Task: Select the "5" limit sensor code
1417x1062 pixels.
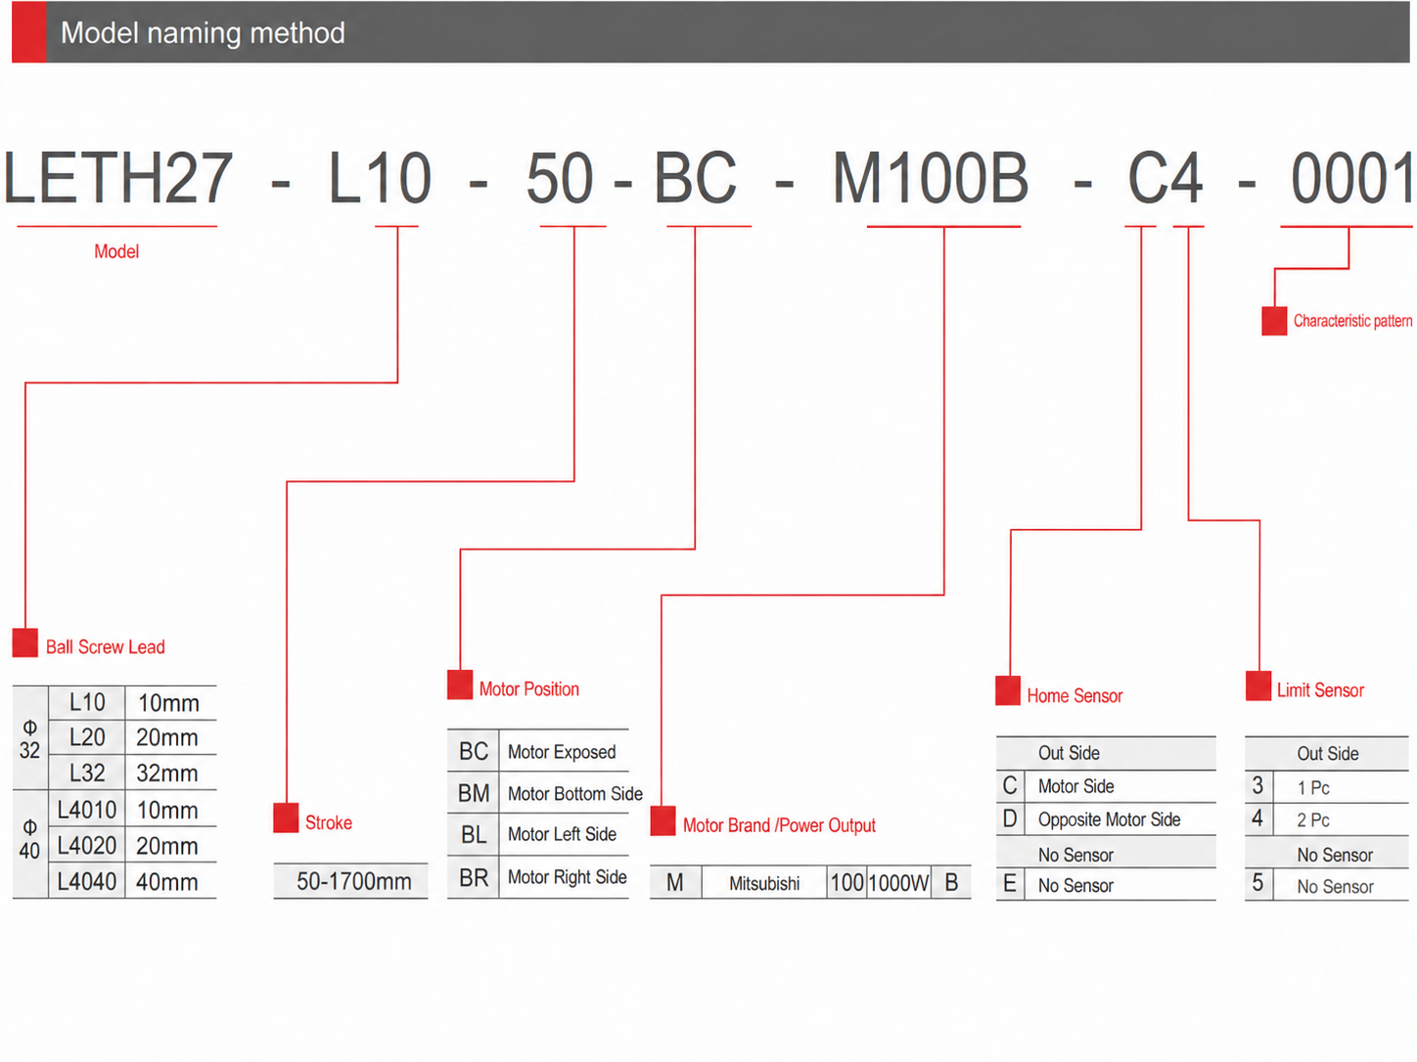Action: tap(1257, 884)
